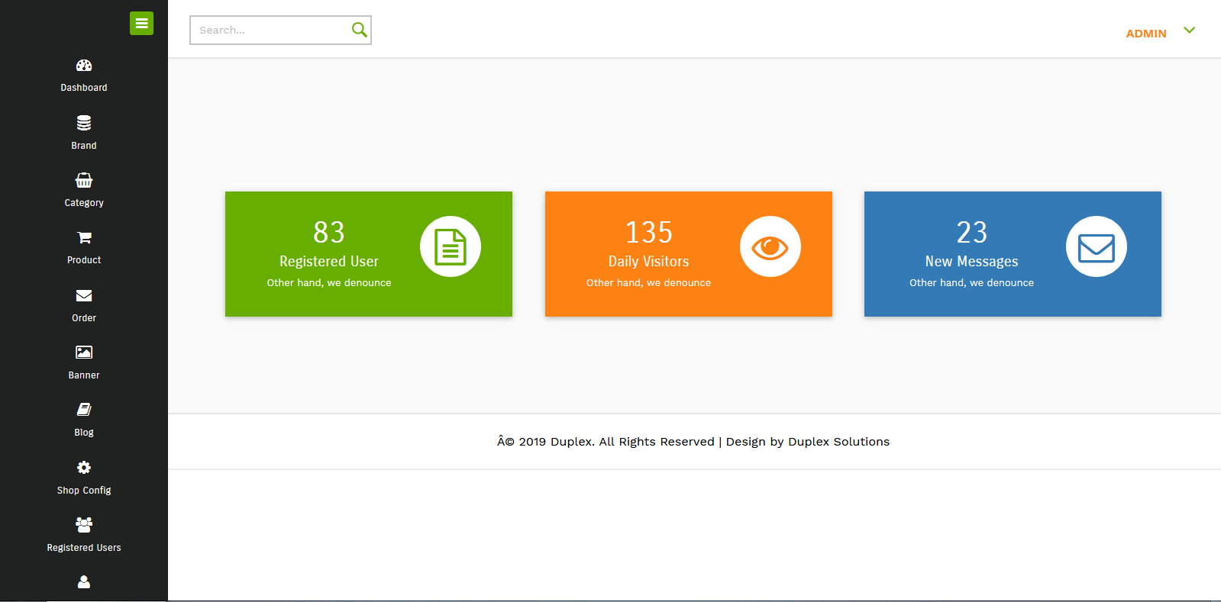
Task: Select Category menu label
Action: tap(84, 203)
